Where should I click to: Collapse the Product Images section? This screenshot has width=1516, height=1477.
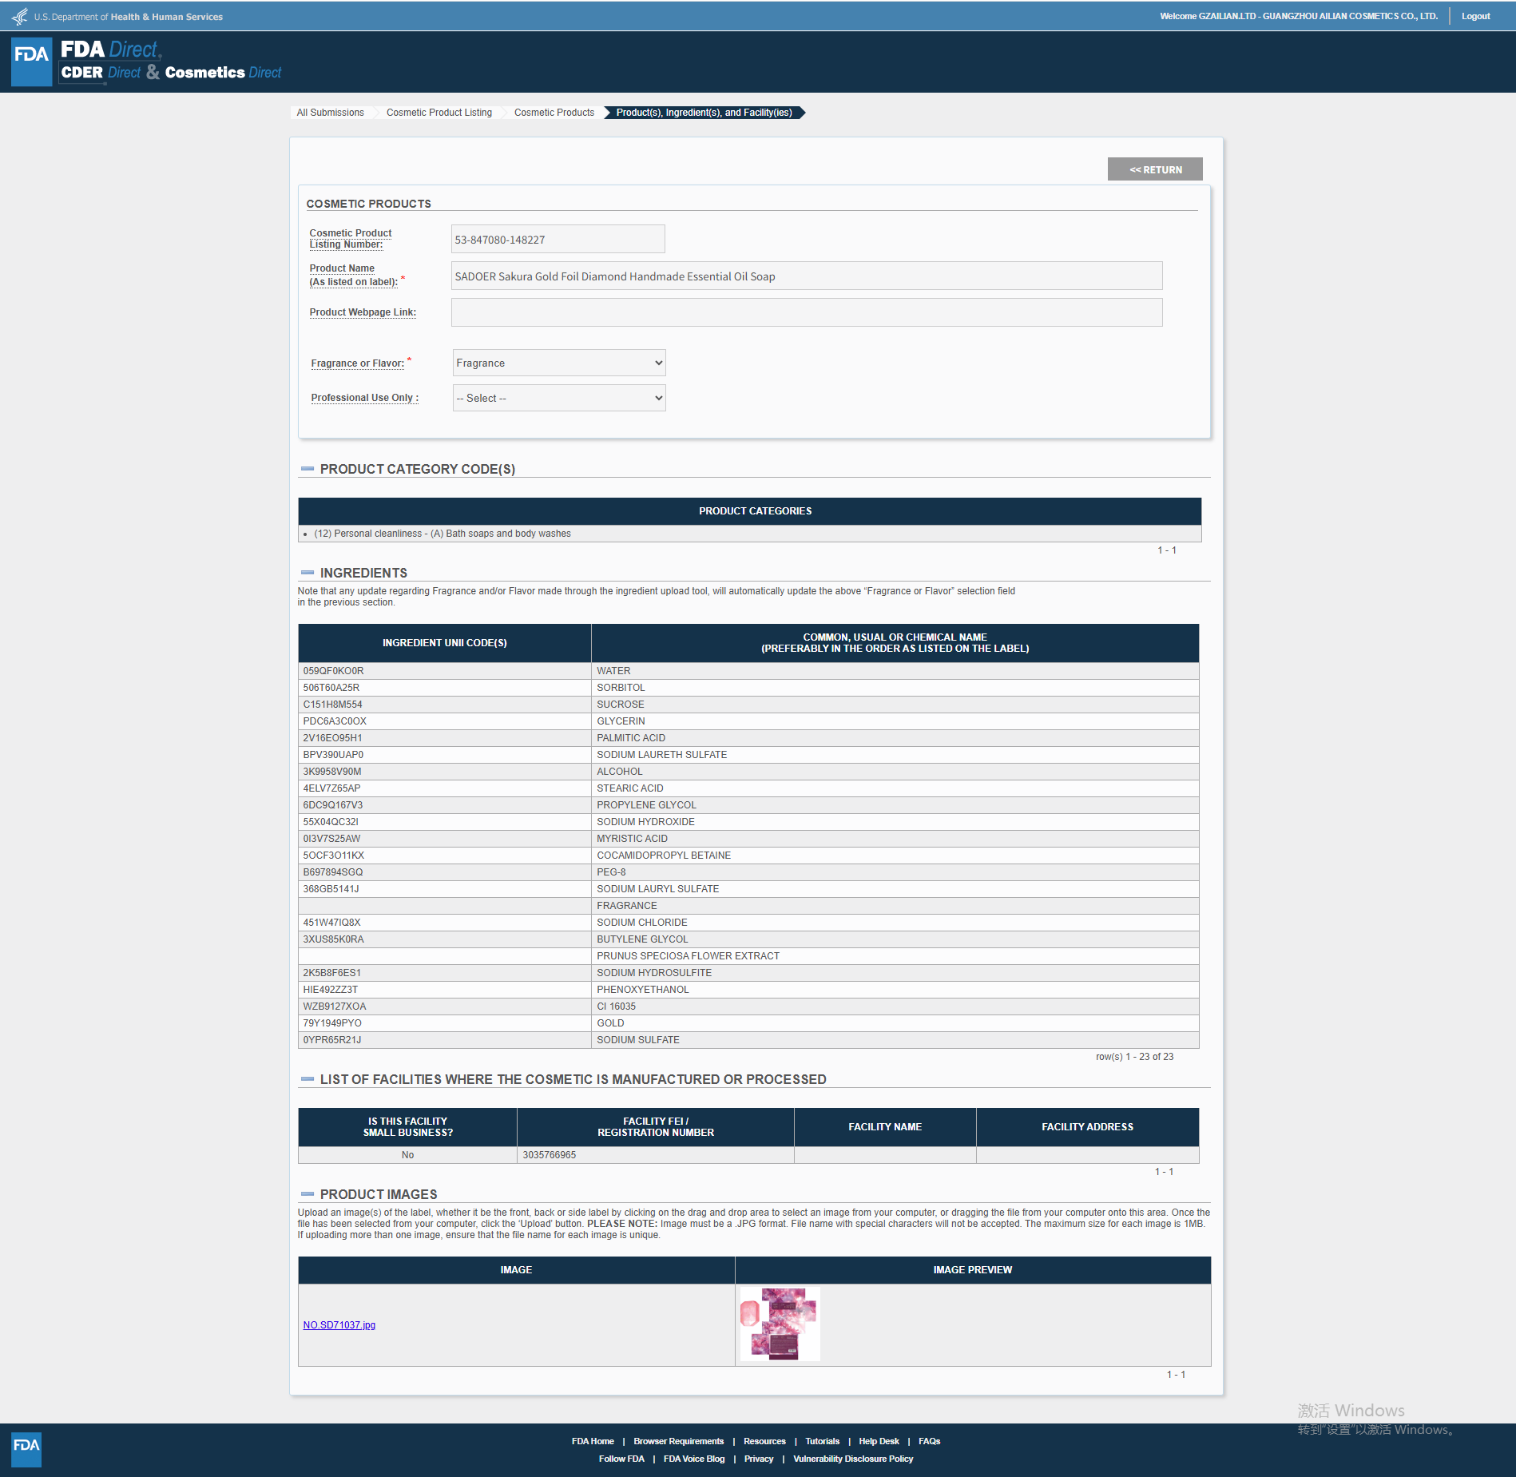click(308, 1194)
